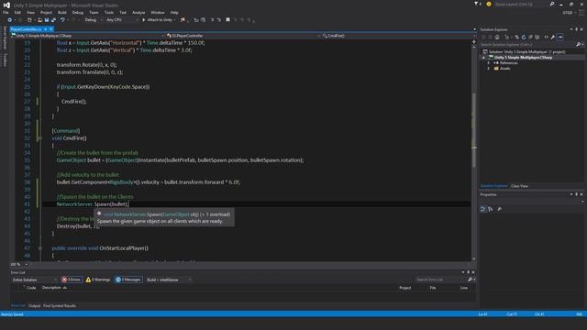Open the Analyze menu
587x330 pixels.
pos(138,12)
